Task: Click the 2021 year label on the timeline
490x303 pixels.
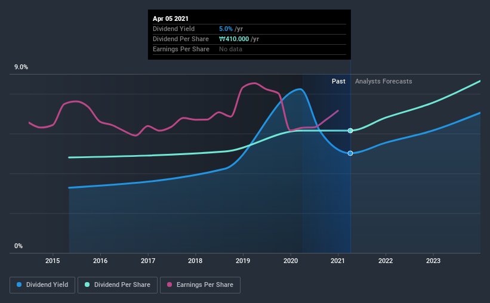Action: [x=338, y=261]
